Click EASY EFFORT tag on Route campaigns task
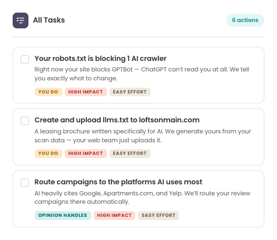The height and width of the screenshot is (240, 277). click(x=159, y=215)
